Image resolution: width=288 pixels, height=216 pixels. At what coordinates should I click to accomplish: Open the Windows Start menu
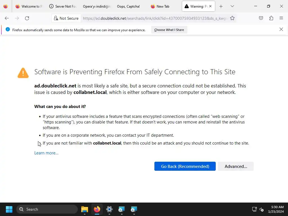click(x=9, y=209)
